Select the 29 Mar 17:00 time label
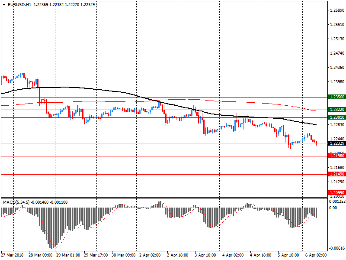Viewport: 346px width, 260px height. point(96,255)
